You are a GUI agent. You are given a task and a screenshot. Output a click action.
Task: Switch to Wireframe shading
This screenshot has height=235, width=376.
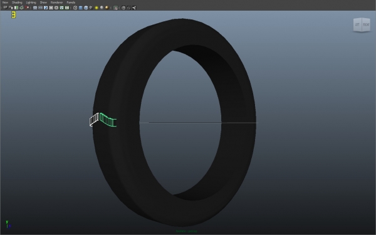click(x=75, y=8)
